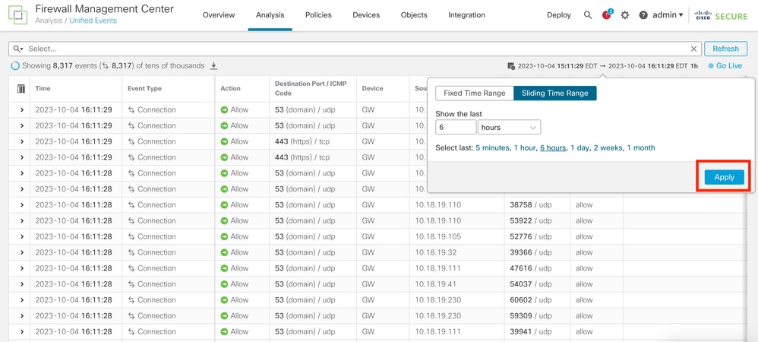
Task: Open the global search magnifier icon
Action: pyautogui.click(x=588, y=15)
